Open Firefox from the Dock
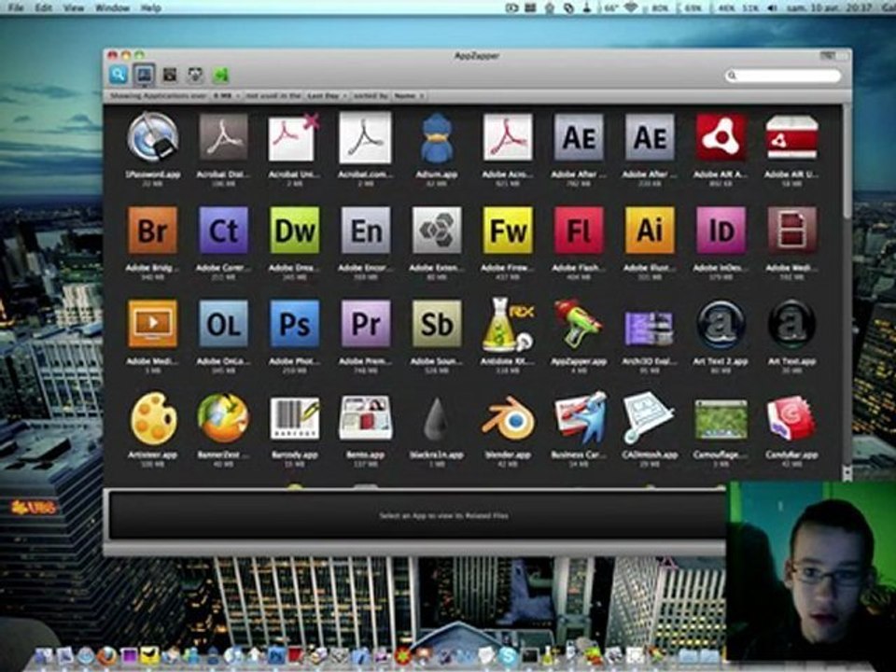The height and width of the screenshot is (672, 896). (106, 656)
